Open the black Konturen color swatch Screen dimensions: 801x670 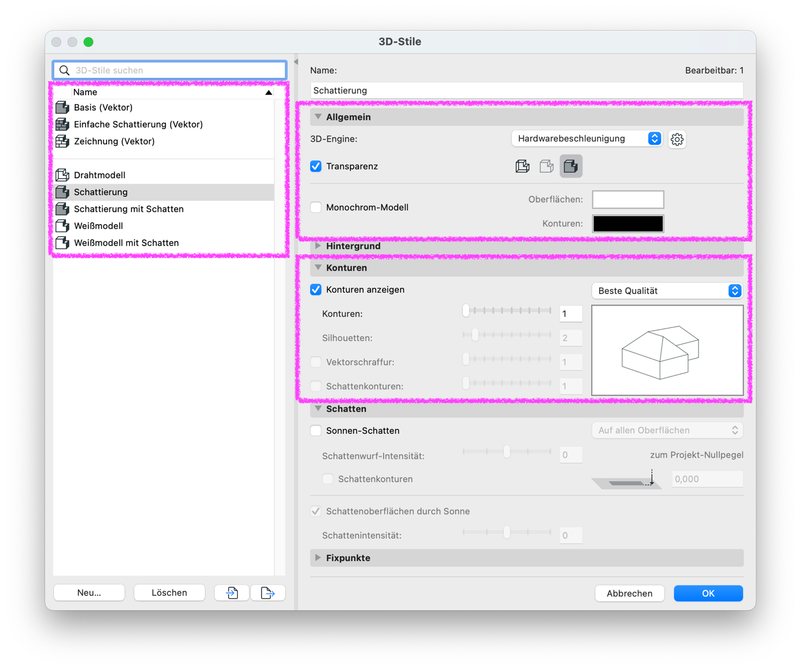click(x=628, y=224)
